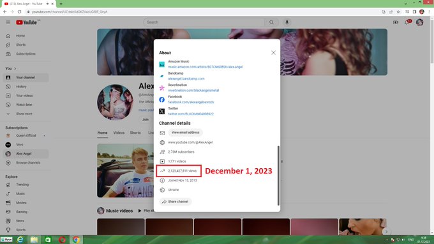
Task: Click the Share channel button
Action: (176, 202)
